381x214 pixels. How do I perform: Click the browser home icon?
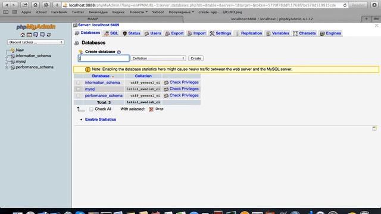pyautogui.click(x=36, y=5)
